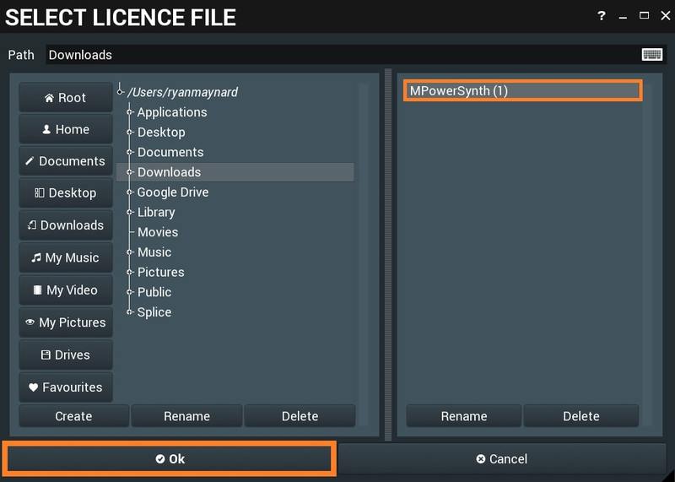The image size is (675, 482).
Task: Open Drives shortcut
Action: (65, 355)
